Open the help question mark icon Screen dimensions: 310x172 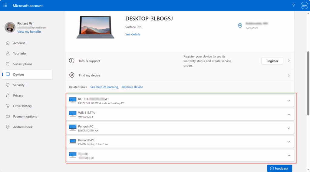click(293, 5)
